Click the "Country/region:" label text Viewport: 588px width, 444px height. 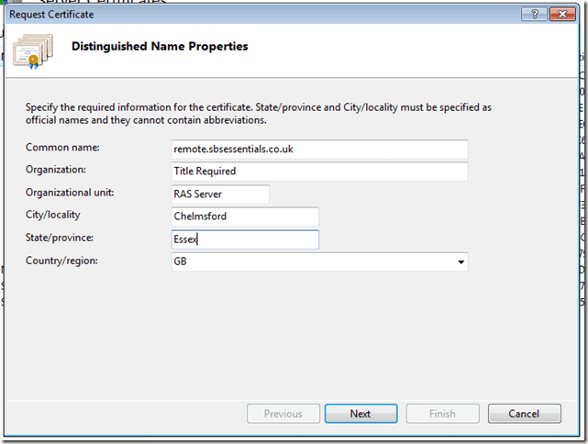click(x=61, y=261)
